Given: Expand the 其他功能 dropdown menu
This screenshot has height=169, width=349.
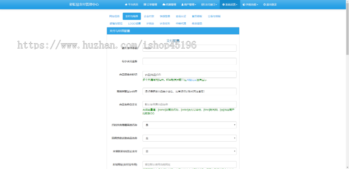Looking at the screenshot, I should click(x=250, y=4).
